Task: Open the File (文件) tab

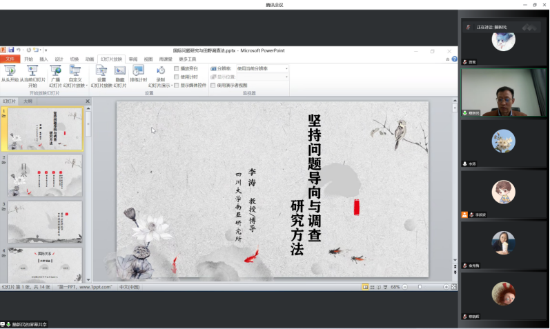Action: coord(10,59)
